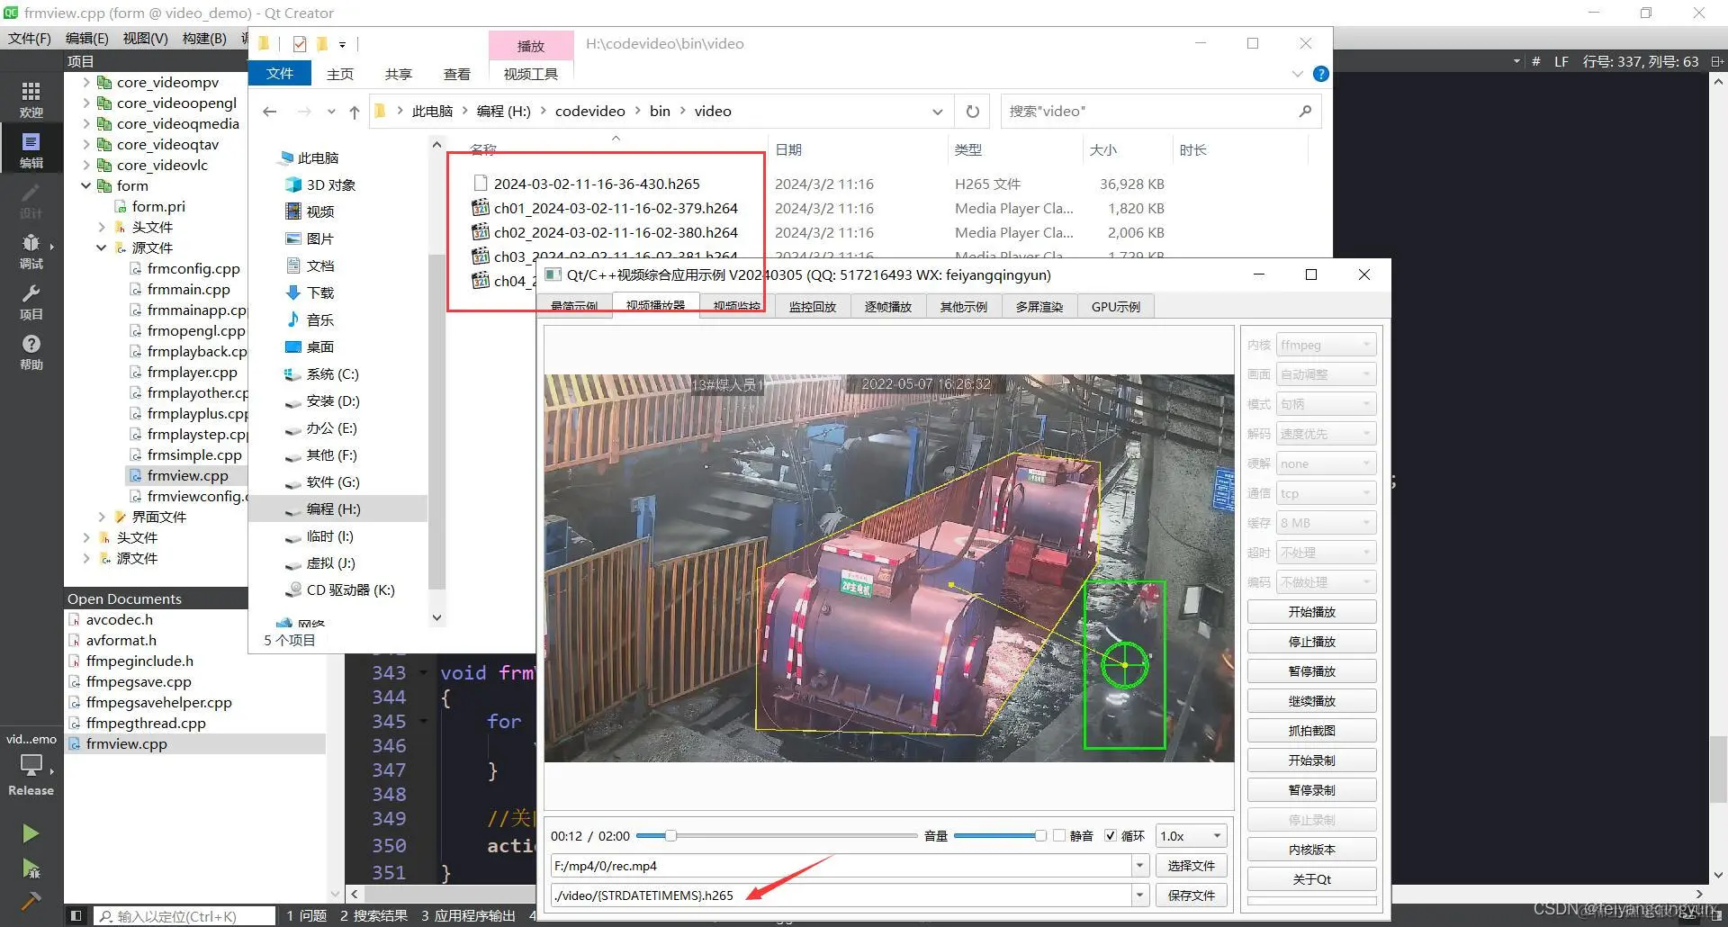Click the About Qt button
The width and height of the screenshot is (1728, 927).
click(1311, 879)
